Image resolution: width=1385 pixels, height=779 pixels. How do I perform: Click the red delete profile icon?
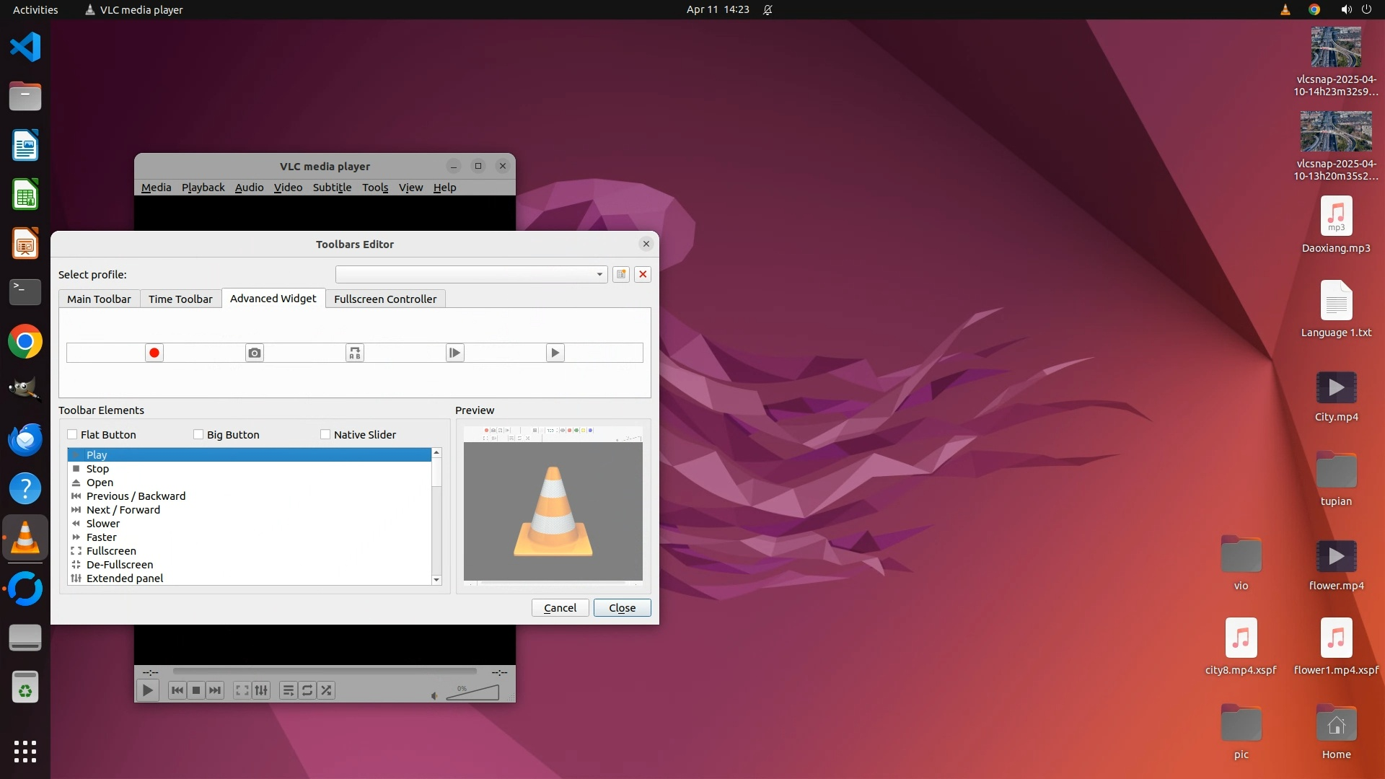click(x=643, y=274)
